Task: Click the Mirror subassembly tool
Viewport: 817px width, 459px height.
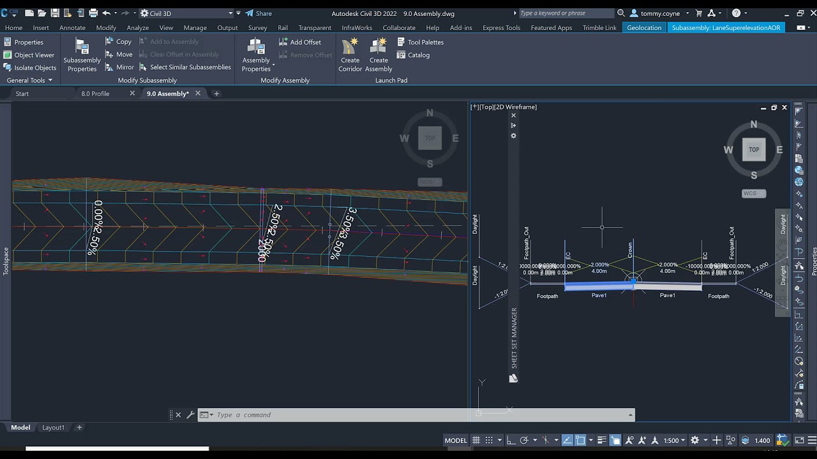Action: 120,67
